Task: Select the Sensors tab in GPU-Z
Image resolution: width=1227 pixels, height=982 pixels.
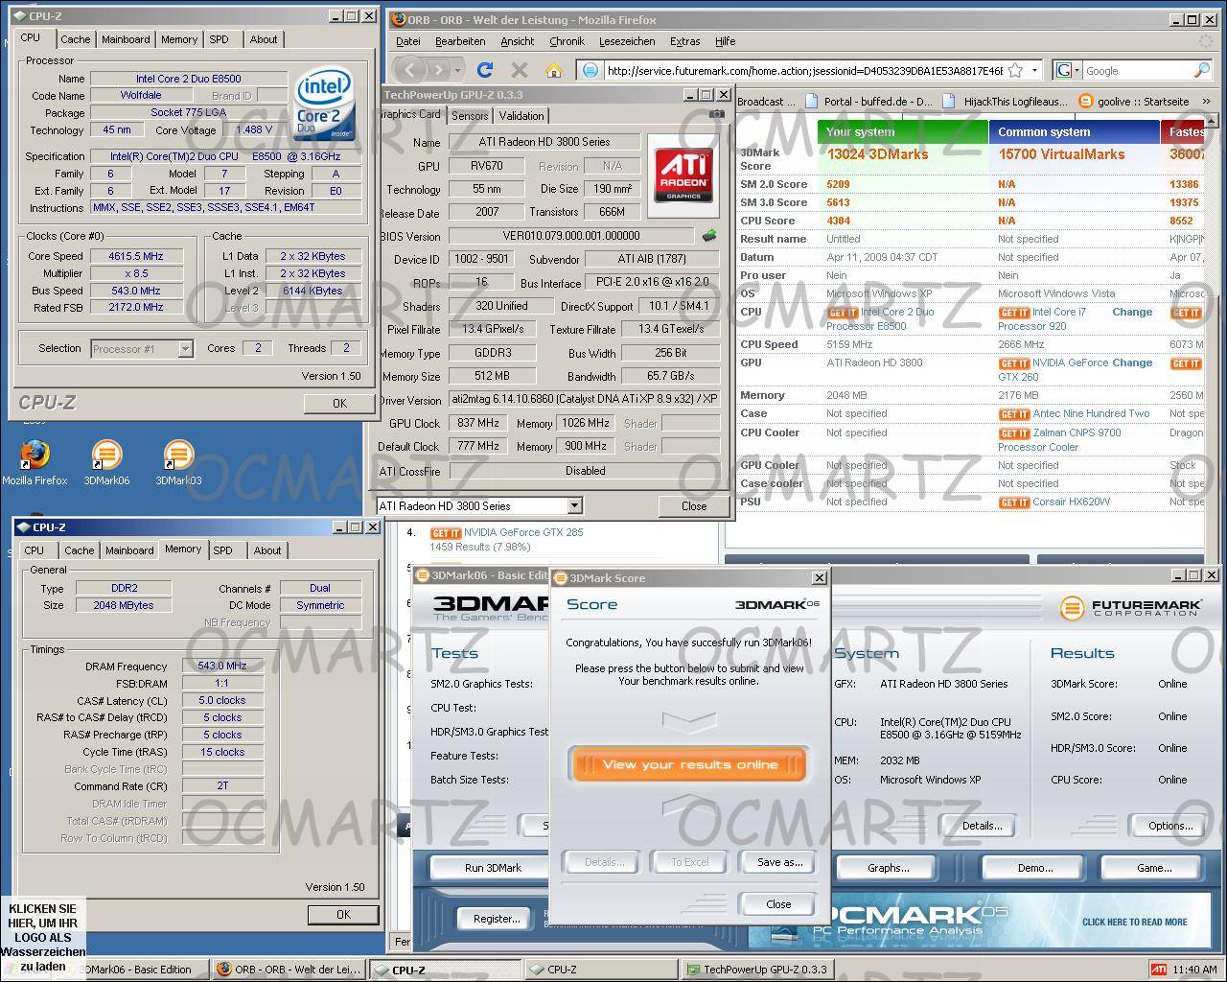Action: [470, 115]
